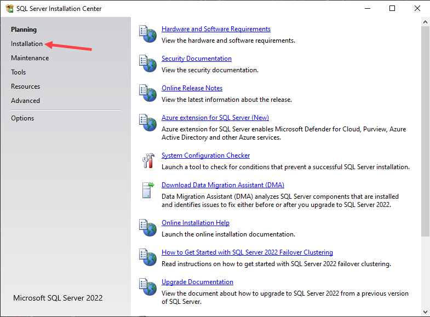Click the scrollbar down arrow
The height and width of the screenshot is (317, 430).
pyautogui.click(x=425, y=312)
